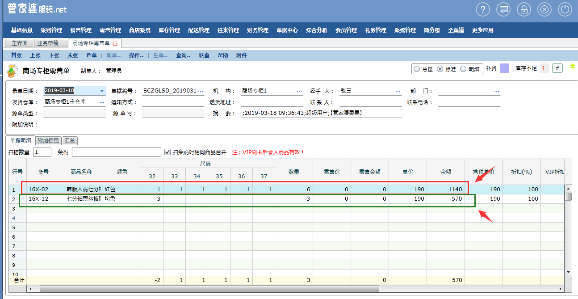The height and width of the screenshot is (299, 578).
Task: Switch to the 汇总 tab
Action: [70, 140]
